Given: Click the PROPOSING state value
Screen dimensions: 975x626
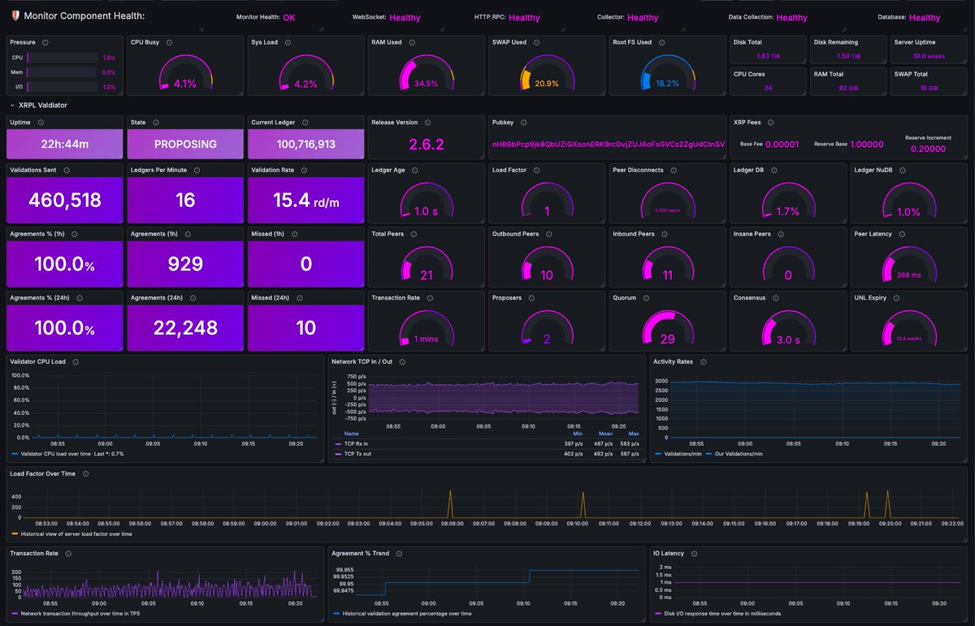Looking at the screenshot, I should [185, 145].
